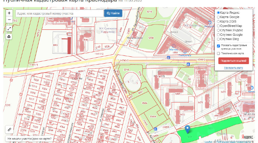Uncheck show cadastral boundaries checkbox
The image size is (258, 143).
coord(218,46)
